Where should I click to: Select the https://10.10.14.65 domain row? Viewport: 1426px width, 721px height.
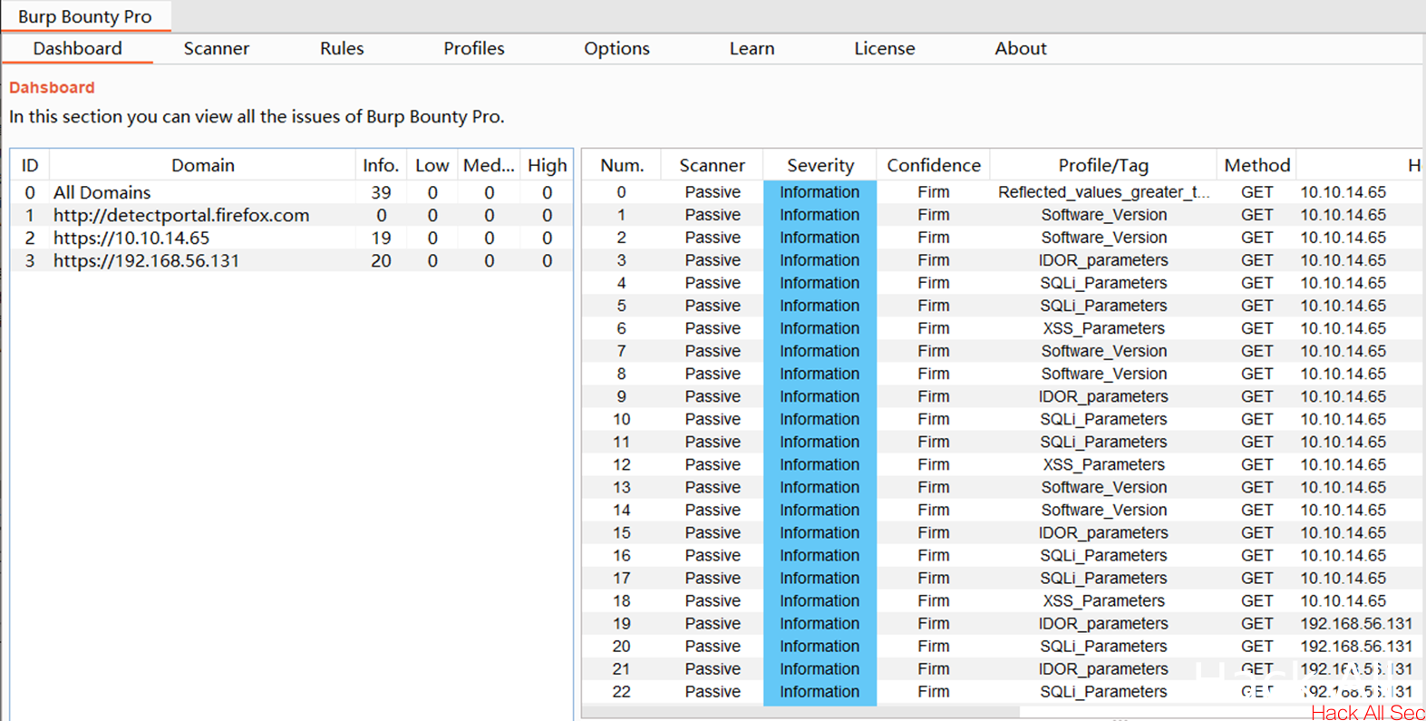click(292, 238)
